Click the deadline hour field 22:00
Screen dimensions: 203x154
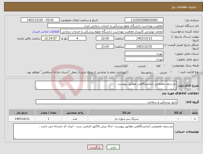(x=105, y=38)
